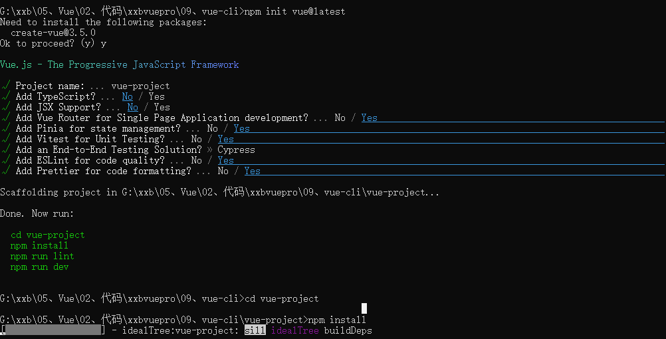Click the checkmark next to Add TypeScript

5,96
